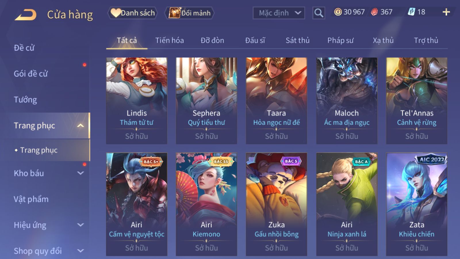Viewport: 460px width, 259px height.
Task: Expand the Kho báu sidebar section
Action: [x=81, y=173]
